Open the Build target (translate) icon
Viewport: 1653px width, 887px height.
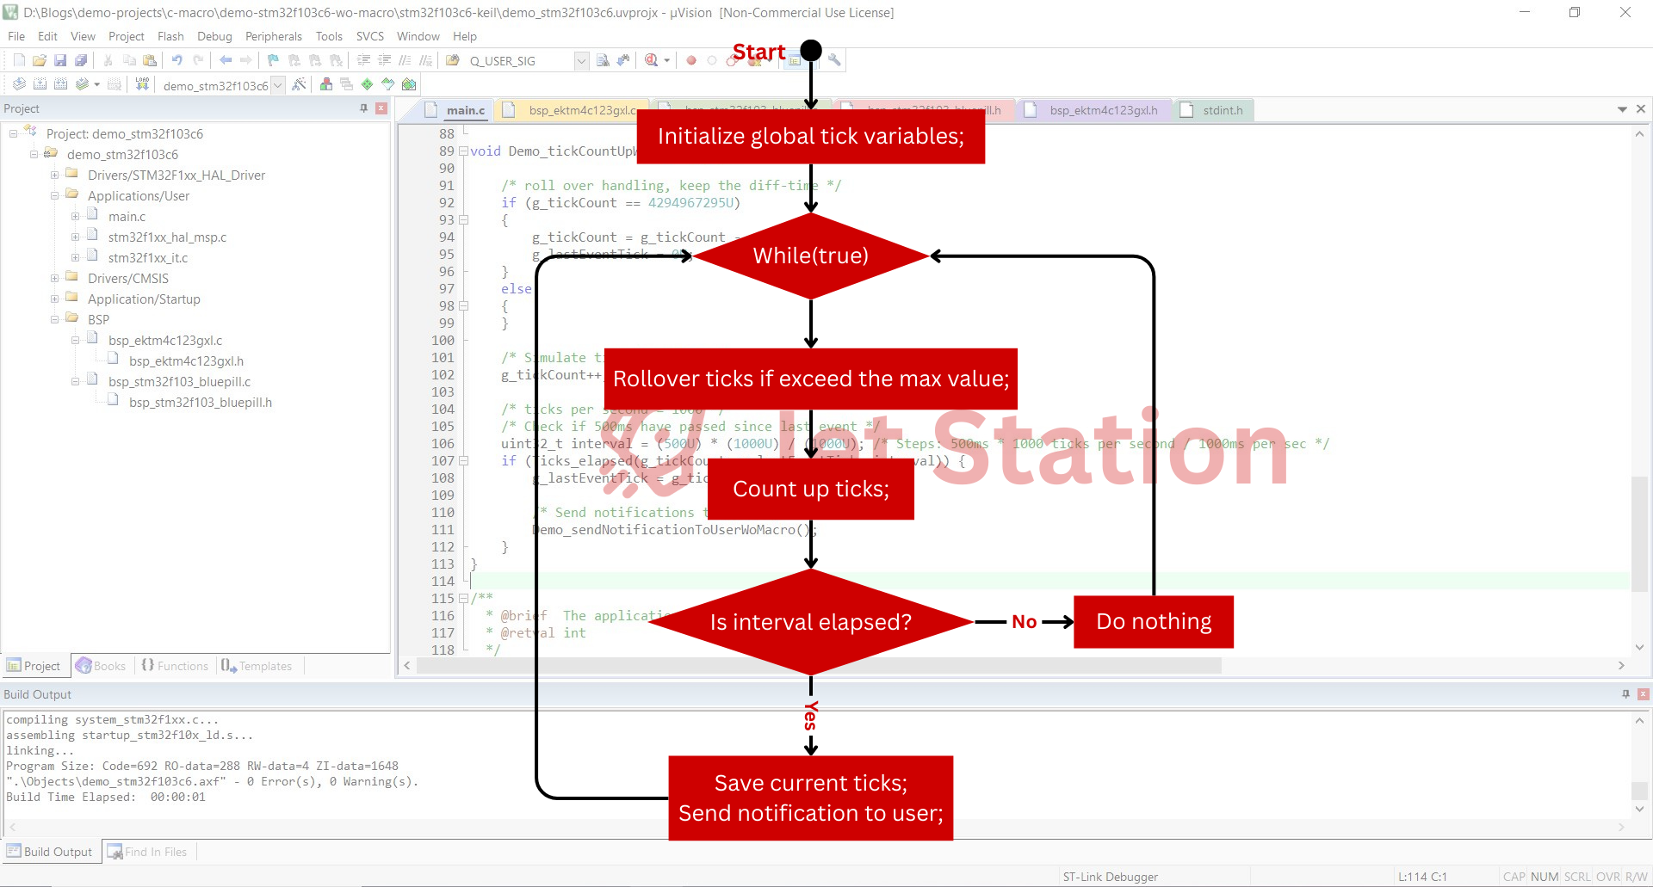pos(19,84)
